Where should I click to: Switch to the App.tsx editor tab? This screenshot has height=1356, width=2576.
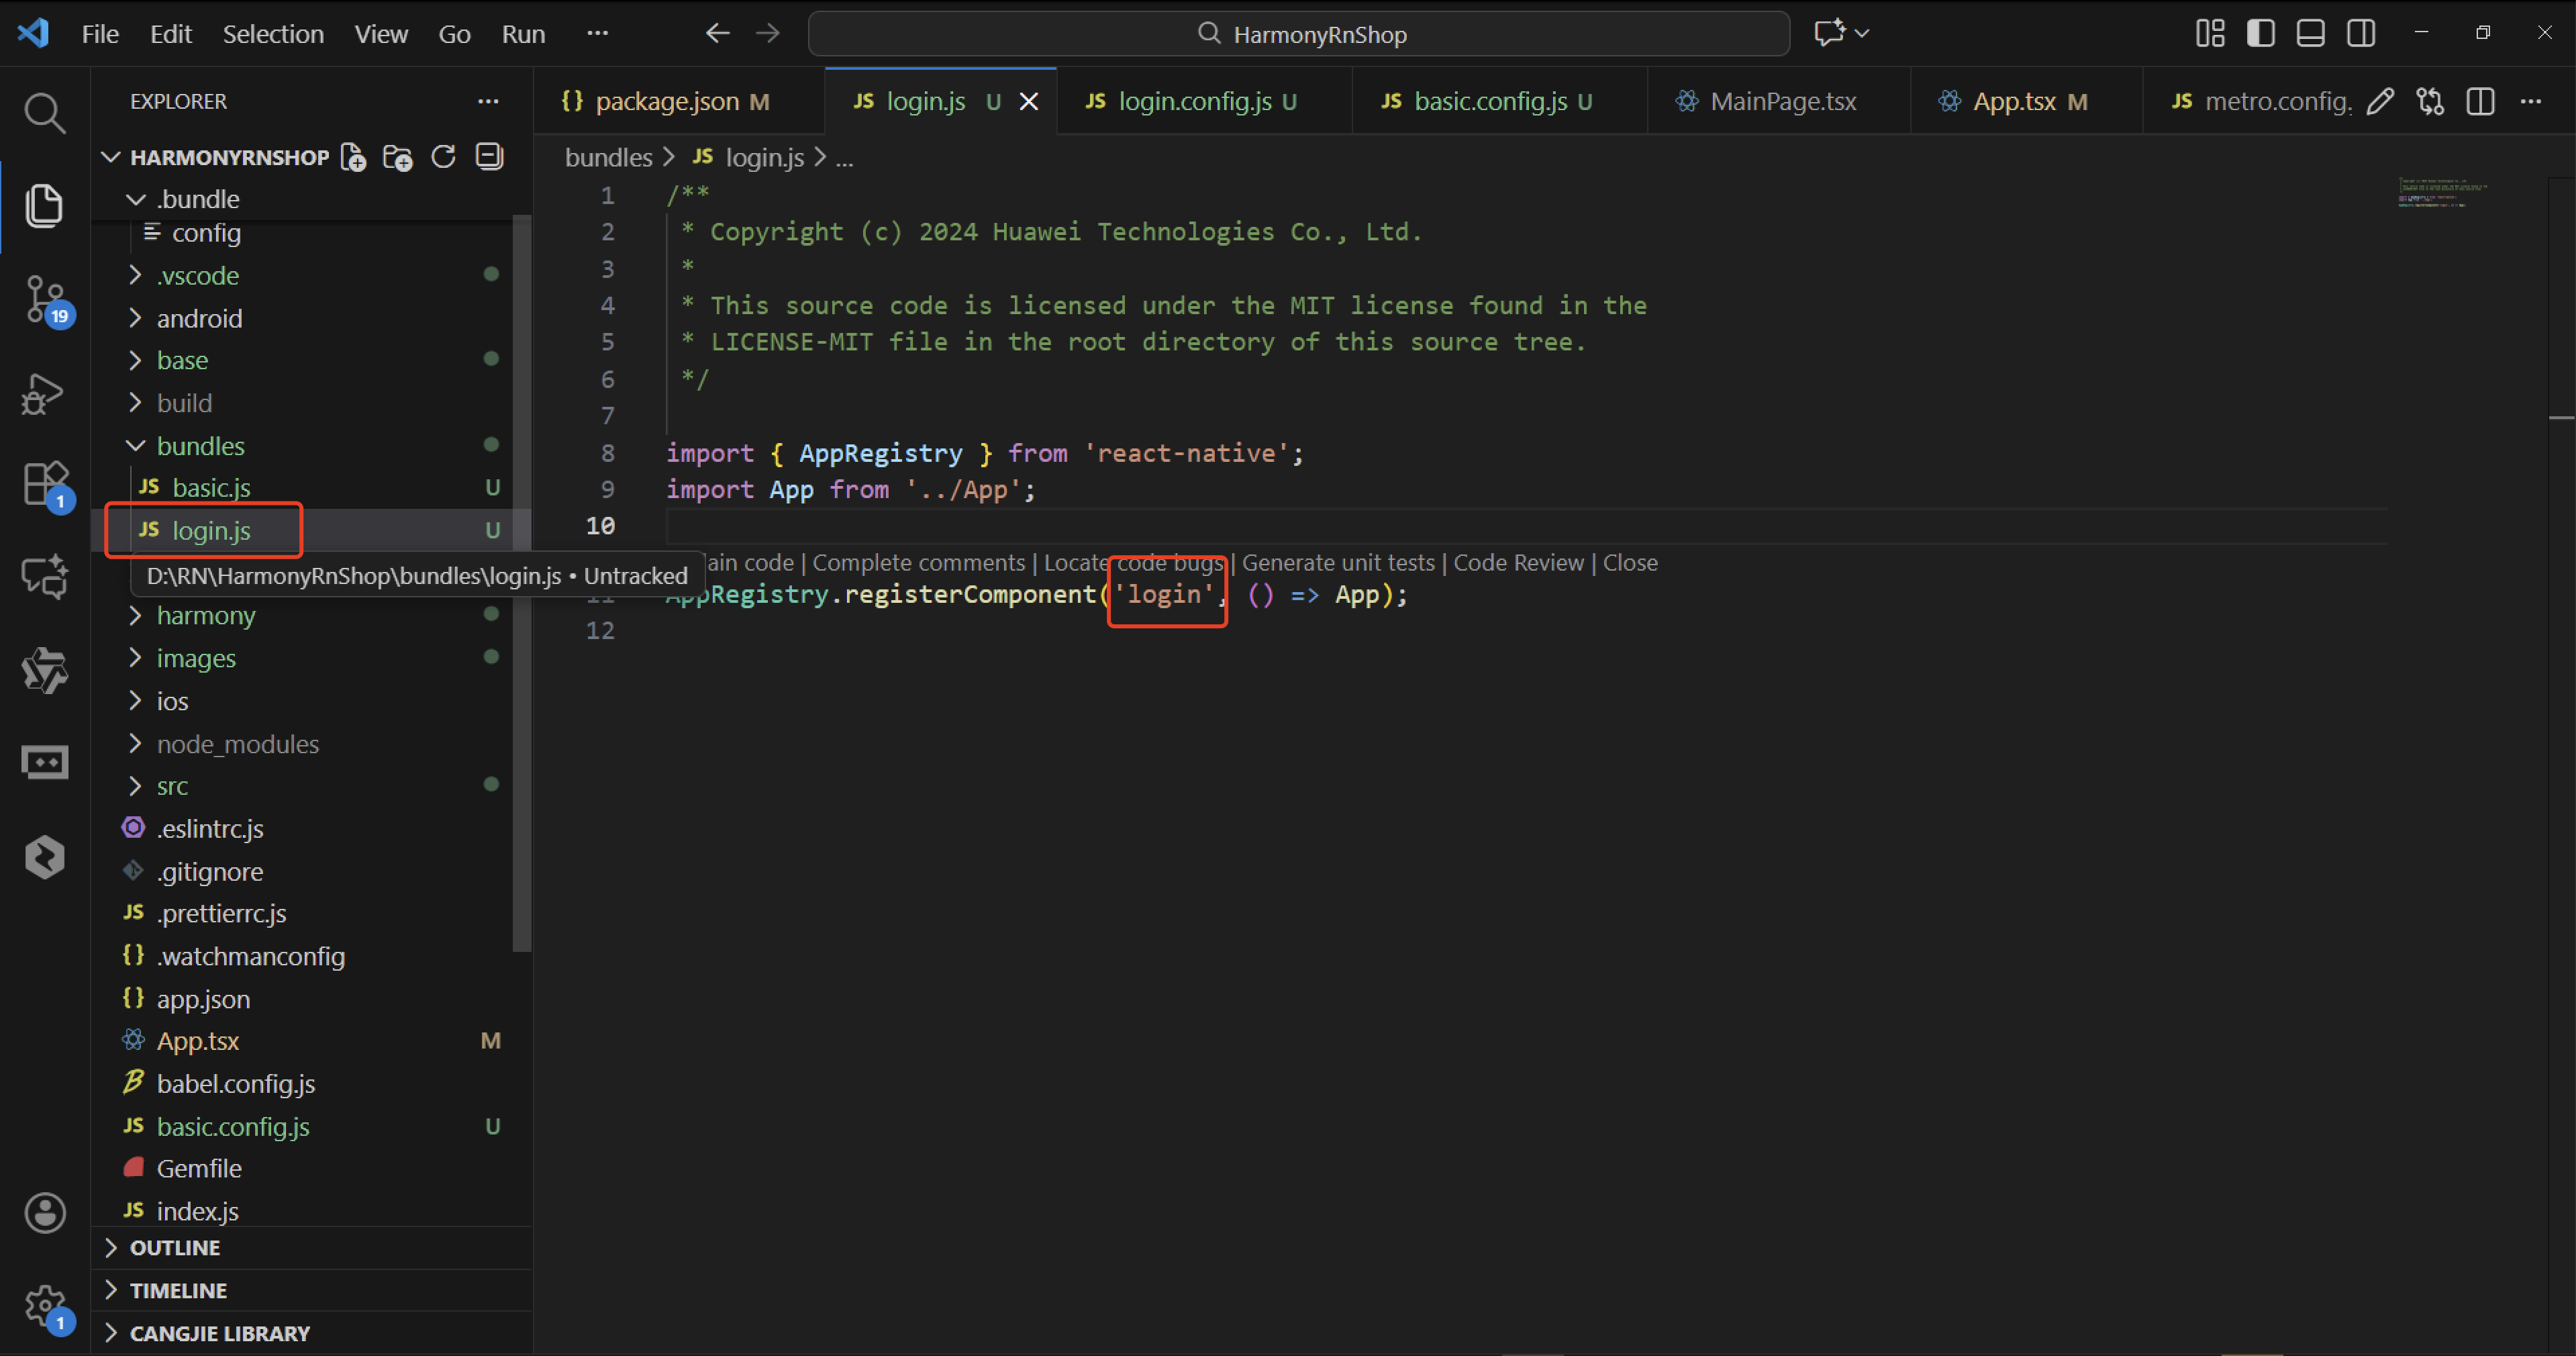point(2026,101)
